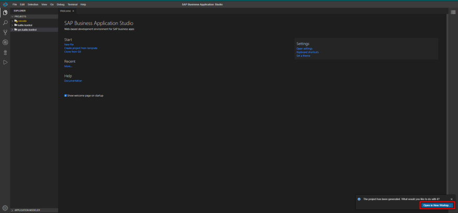Expand the qm.kalite.kontrol folder chevron
Viewport: 458px width, 213px height.
(12, 30)
